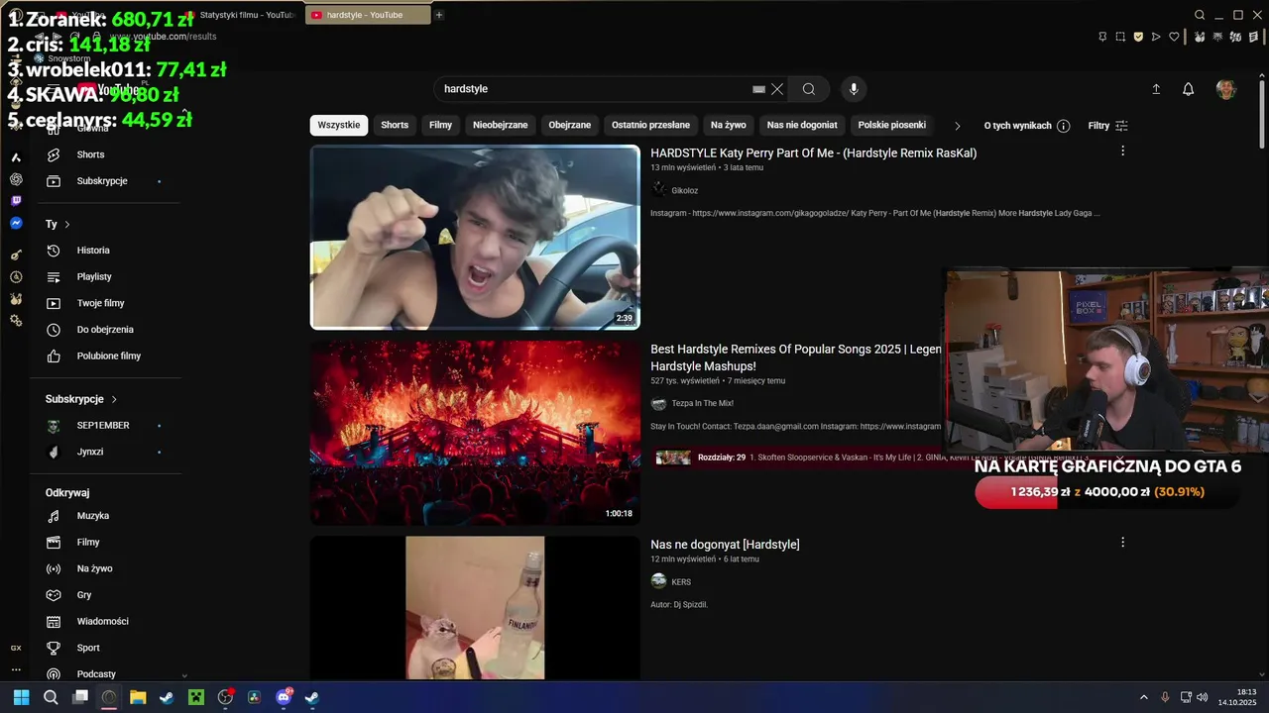Open DaVinci Resolve from the taskbar

255,697
